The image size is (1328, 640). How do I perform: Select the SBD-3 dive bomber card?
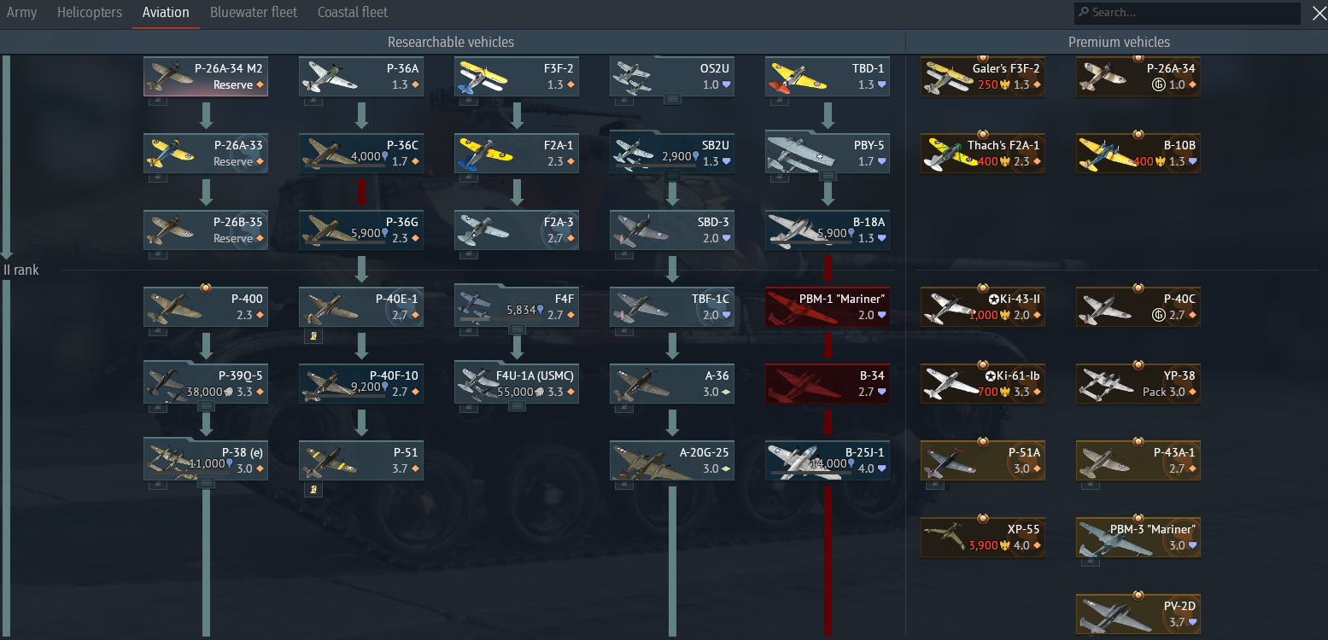[x=672, y=230]
